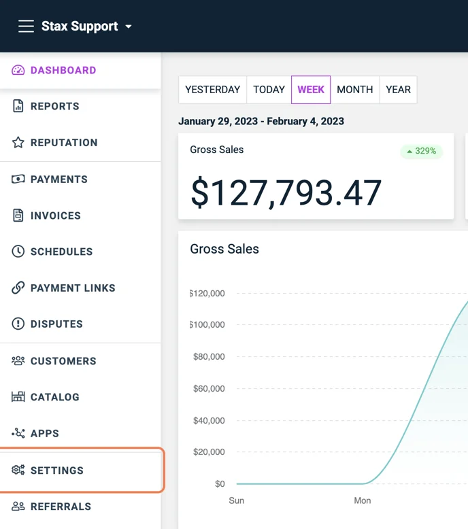Screen dimensions: 468x529
Task: Expand the Stax Support account dropdown arrow
Action: pyautogui.click(x=129, y=27)
